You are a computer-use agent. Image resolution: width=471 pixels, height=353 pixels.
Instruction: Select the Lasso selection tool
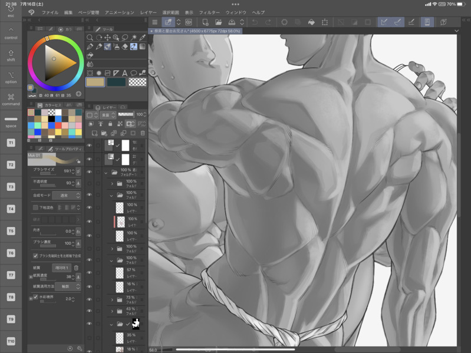coord(125,38)
